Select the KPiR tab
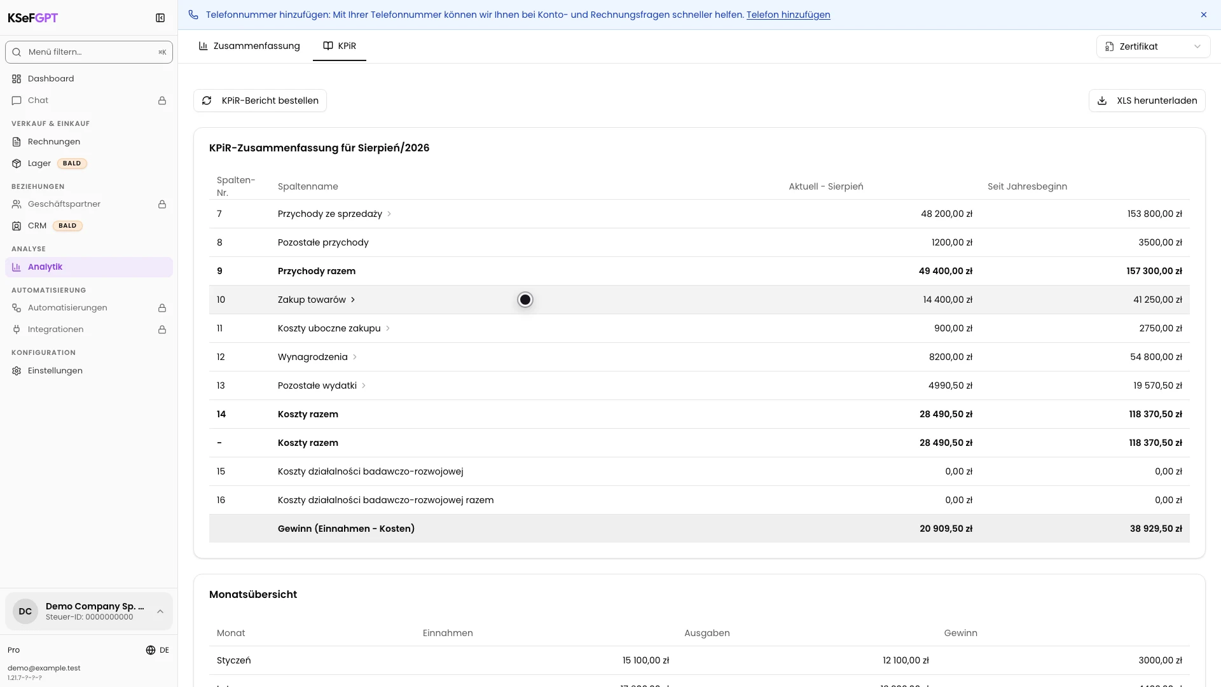Image resolution: width=1221 pixels, height=687 pixels. pyautogui.click(x=340, y=46)
